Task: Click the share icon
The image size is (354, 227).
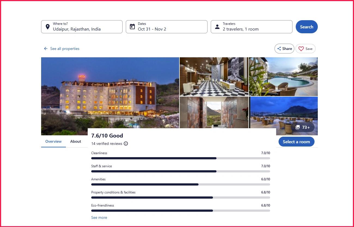Action: [x=279, y=49]
